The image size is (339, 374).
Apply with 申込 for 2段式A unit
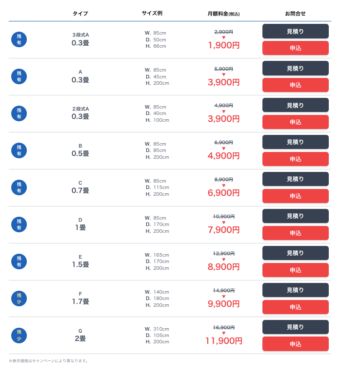pyautogui.click(x=295, y=122)
